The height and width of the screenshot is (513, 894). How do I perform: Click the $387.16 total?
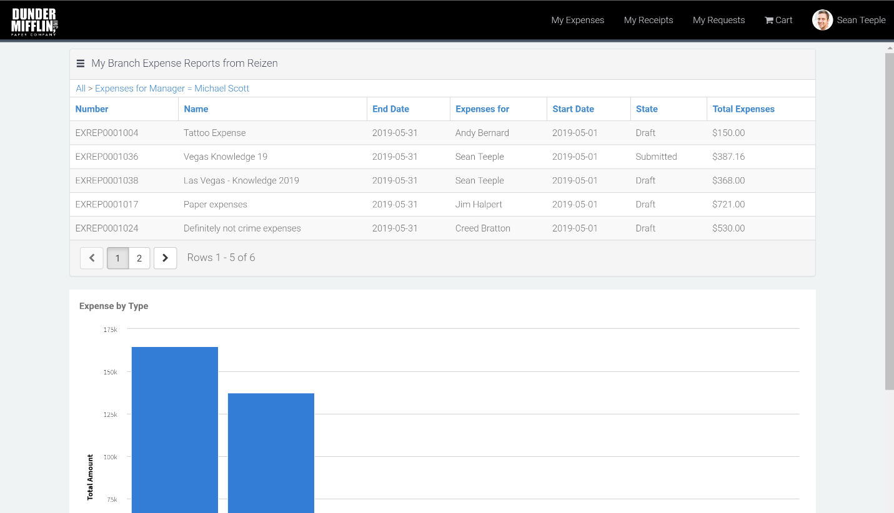coord(728,157)
